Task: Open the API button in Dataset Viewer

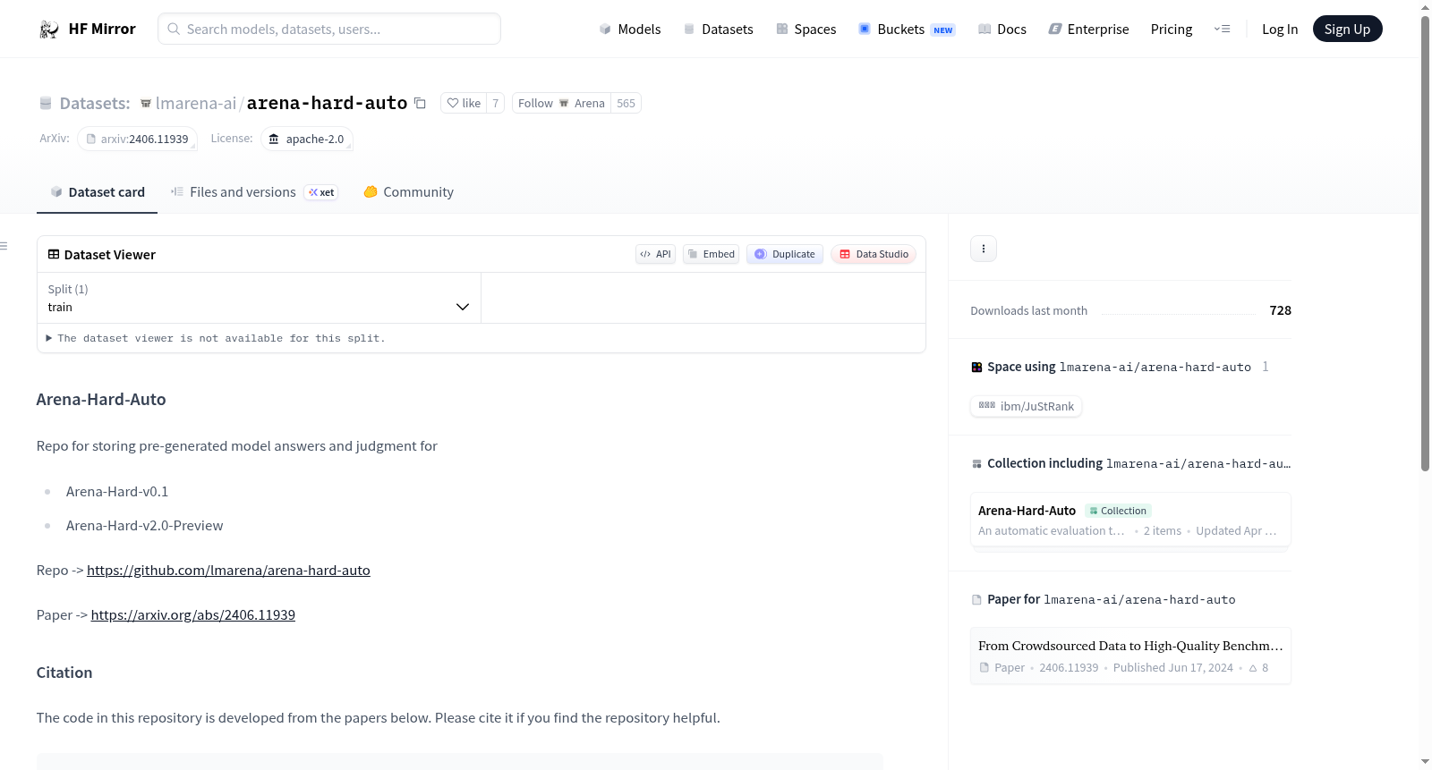Action: tap(655, 254)
